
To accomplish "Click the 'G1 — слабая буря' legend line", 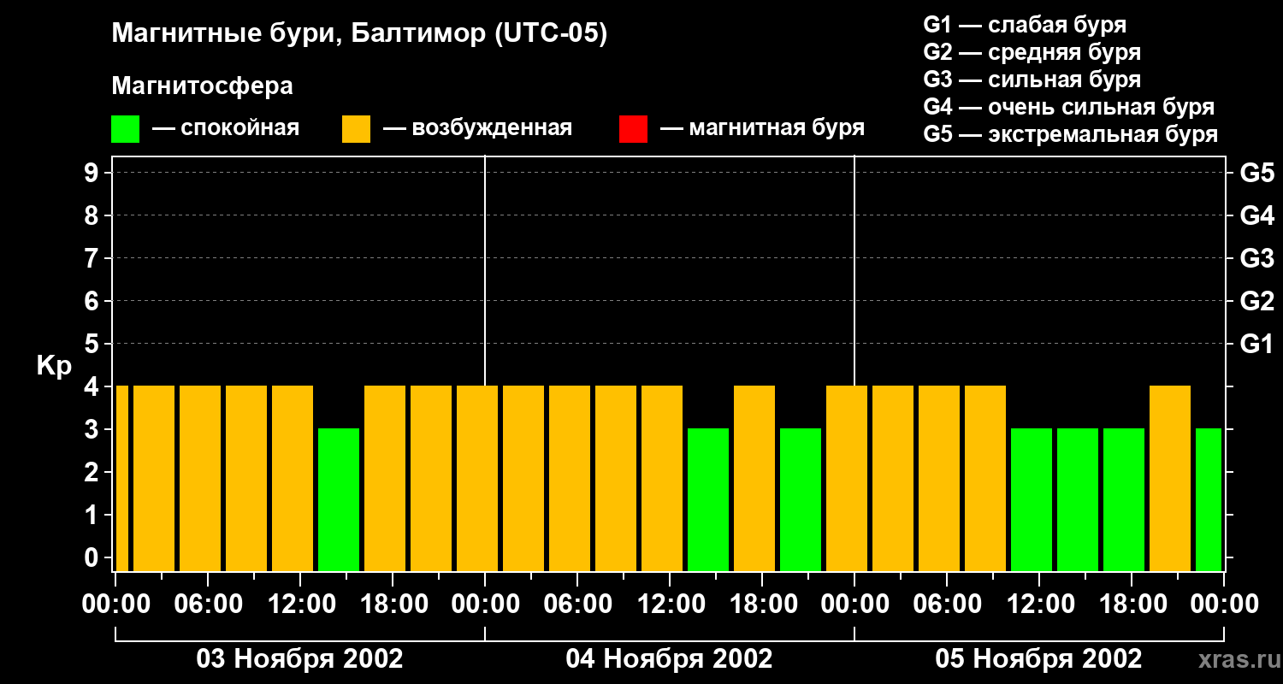I will point(1025,25).
